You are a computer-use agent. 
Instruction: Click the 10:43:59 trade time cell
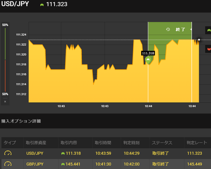[103, 153]
